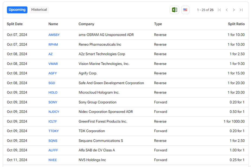The image size is (251, 167).
Task: Select 'ams-OSRAM AG Unsponsored ADR' company cell
Action: (106, 35)
